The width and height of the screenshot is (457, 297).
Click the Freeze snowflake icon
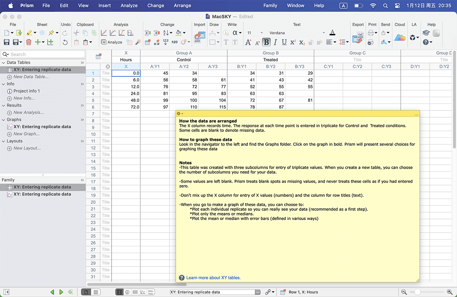click(42, 33)
